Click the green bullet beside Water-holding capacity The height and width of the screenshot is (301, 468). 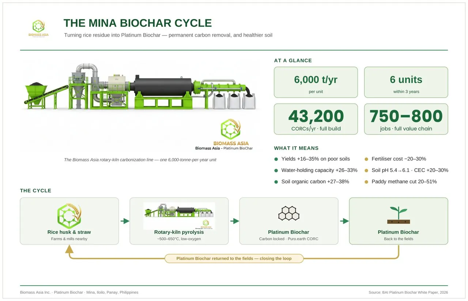pos(276,170)
